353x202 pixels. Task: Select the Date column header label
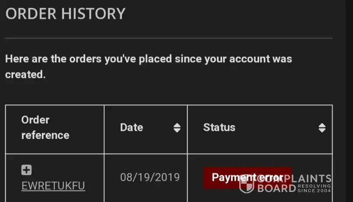click(x=132, y=128)
